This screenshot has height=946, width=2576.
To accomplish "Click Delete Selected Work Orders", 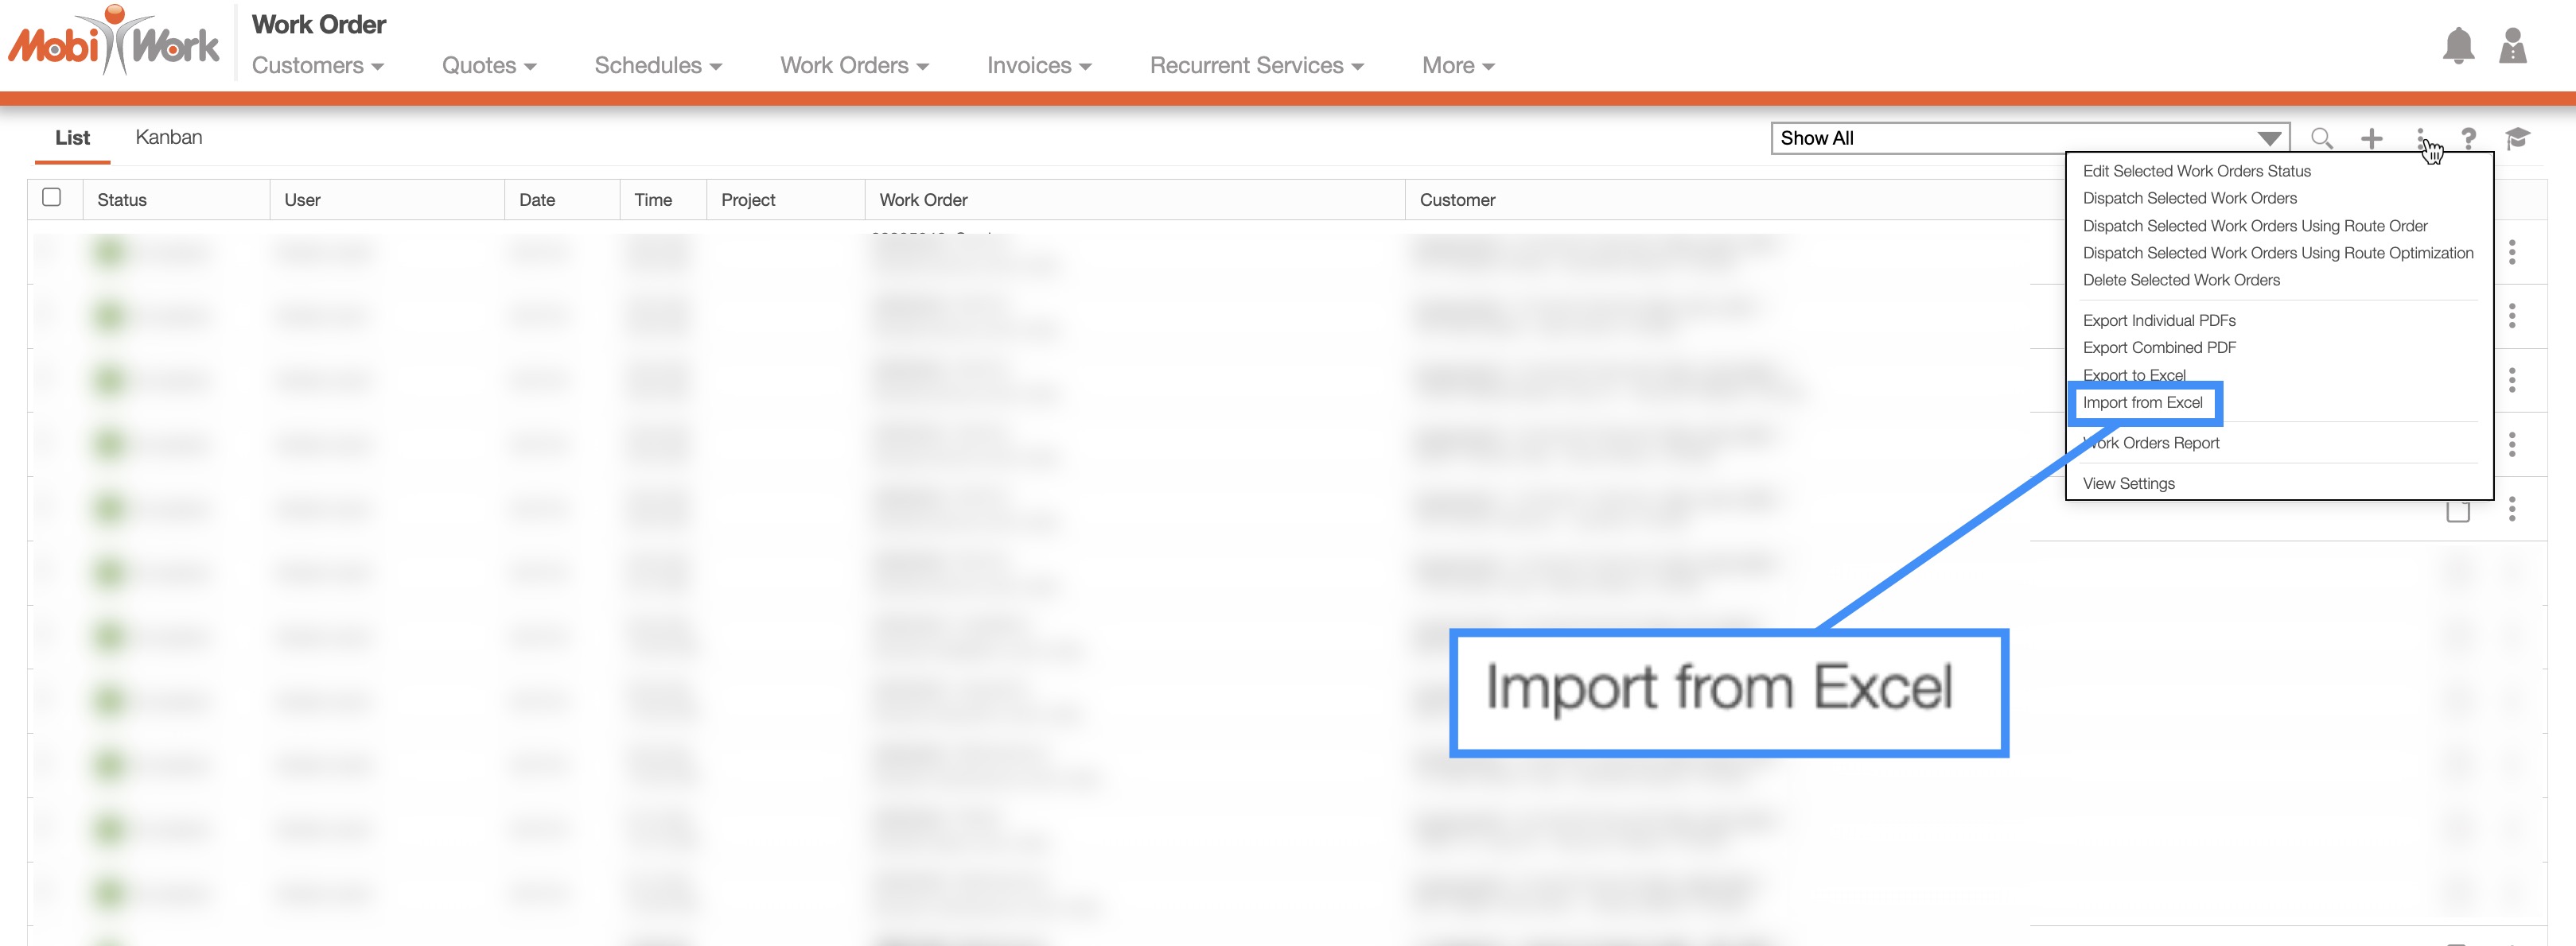I will tap(2181, 281).
